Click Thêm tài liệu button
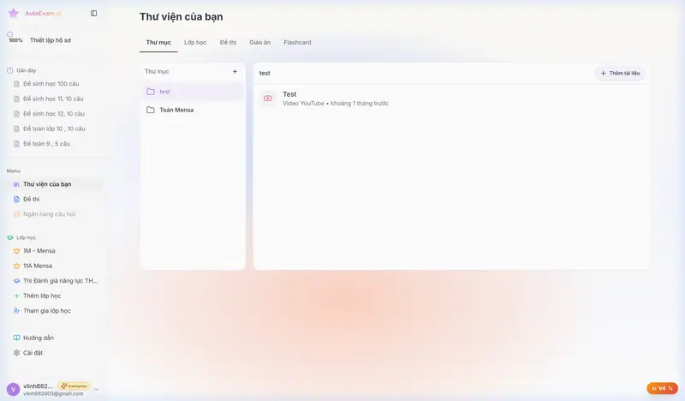Viewport: 685px width, 401px height. (x=620, y=73)
